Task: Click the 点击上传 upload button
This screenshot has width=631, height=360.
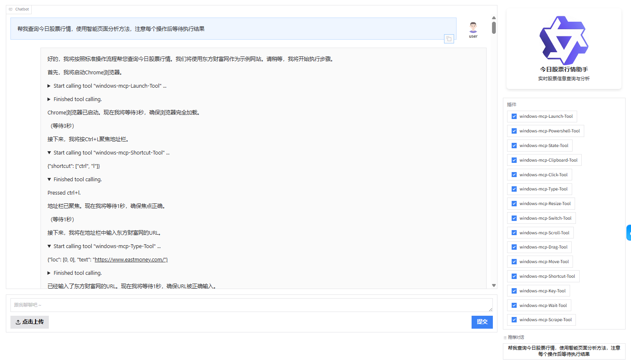Action: click(x=30, y=322)
